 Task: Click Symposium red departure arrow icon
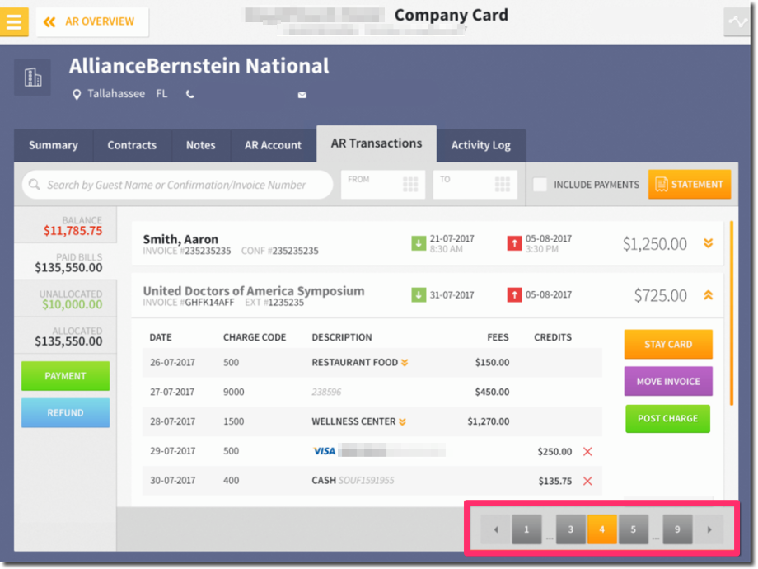514,294
